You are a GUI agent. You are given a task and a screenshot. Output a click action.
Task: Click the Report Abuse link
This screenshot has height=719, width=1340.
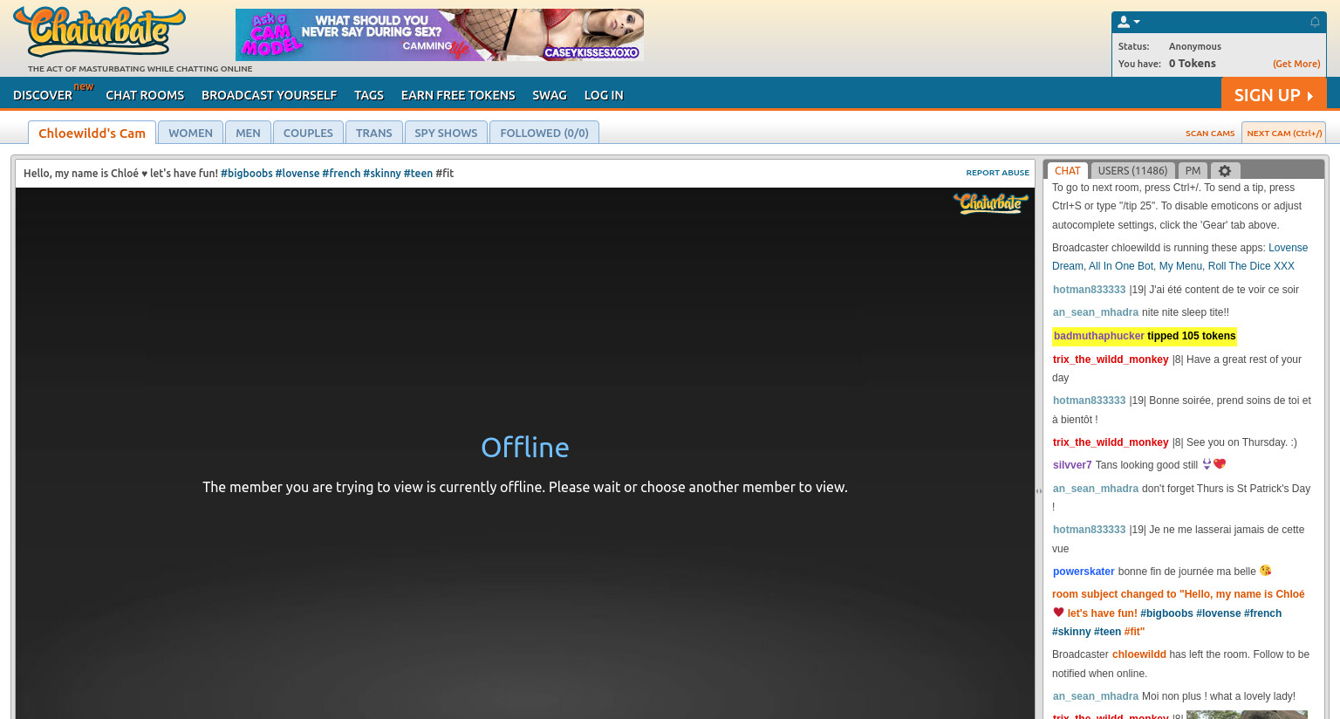(x=997, y=173)
